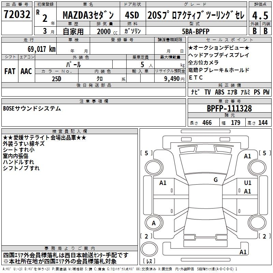Click the A1 mark beside the rear bumper
Image resolution: width=273 pixels, height=273 pixels.
(243, 252)
